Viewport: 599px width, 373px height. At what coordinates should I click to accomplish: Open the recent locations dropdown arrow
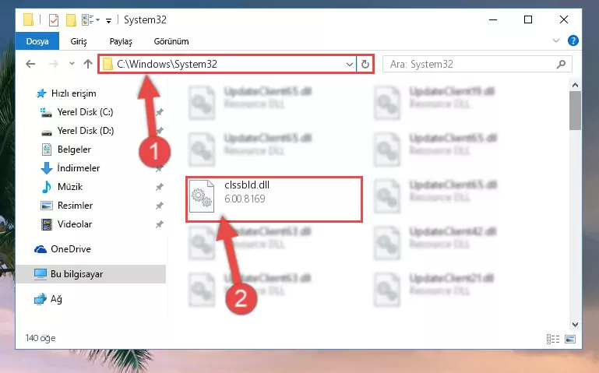[72, 64]
